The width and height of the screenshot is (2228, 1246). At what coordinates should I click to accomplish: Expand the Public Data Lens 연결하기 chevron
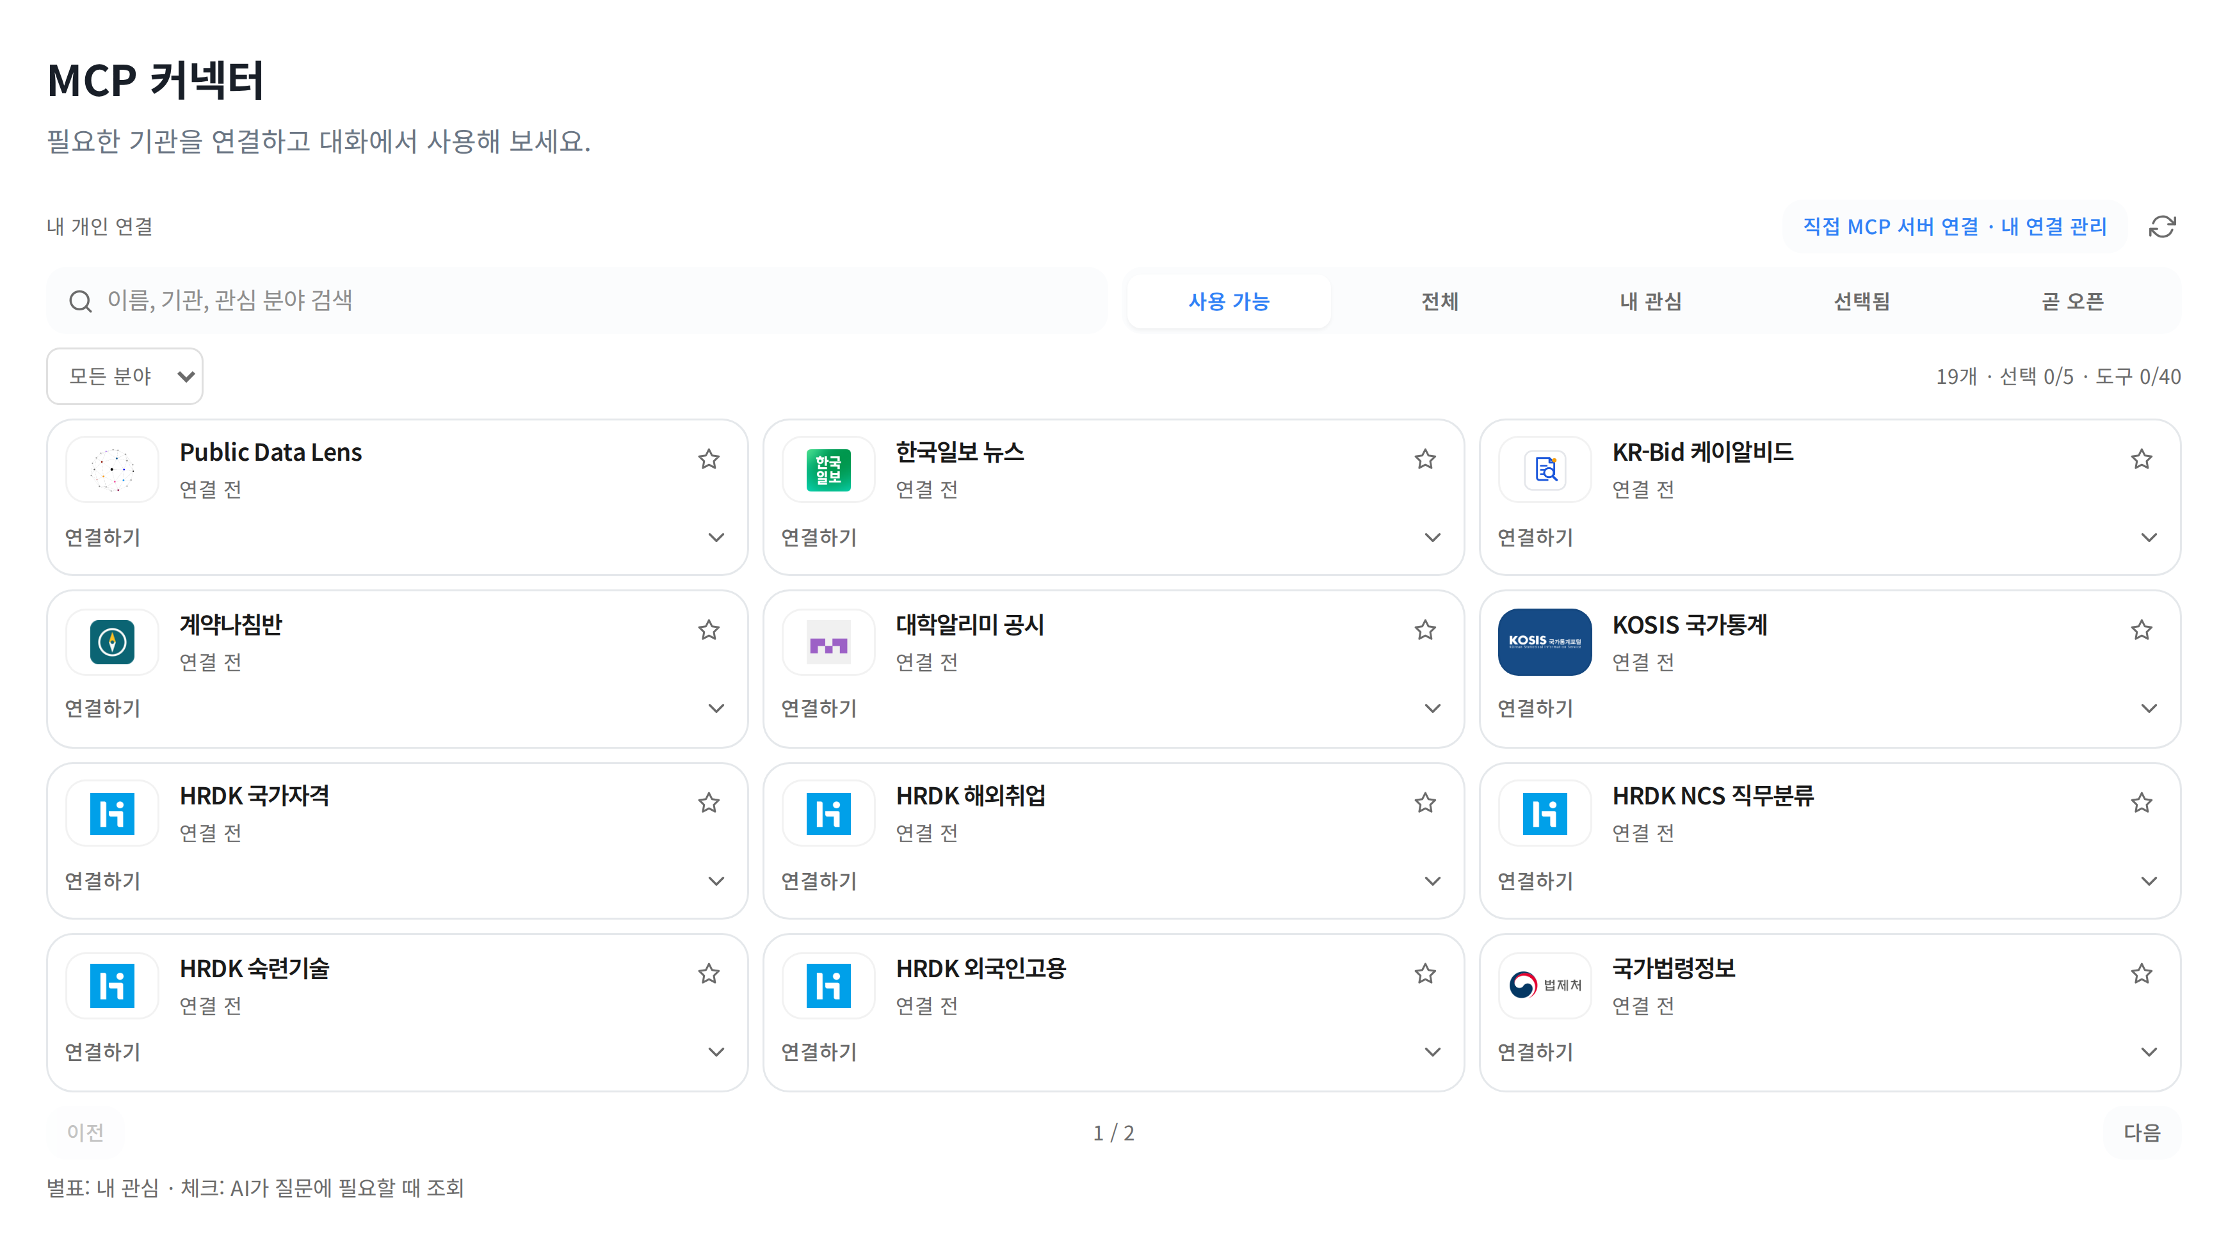click(715, 538)
